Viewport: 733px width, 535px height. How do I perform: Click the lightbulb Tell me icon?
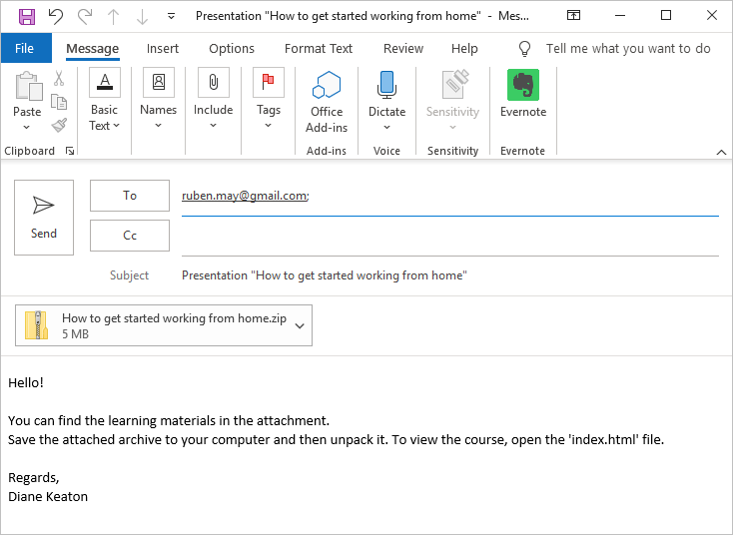pyautogui.click(x=524, y=48)
